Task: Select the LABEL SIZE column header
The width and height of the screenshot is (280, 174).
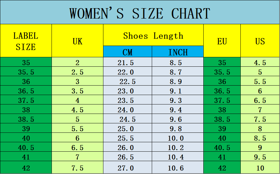Action: (x=26, y=41)
